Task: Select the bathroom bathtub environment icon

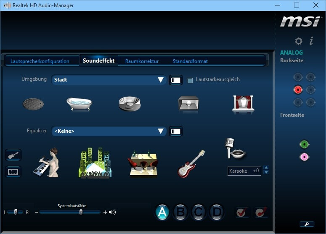Action: click(x=79, y=104)
